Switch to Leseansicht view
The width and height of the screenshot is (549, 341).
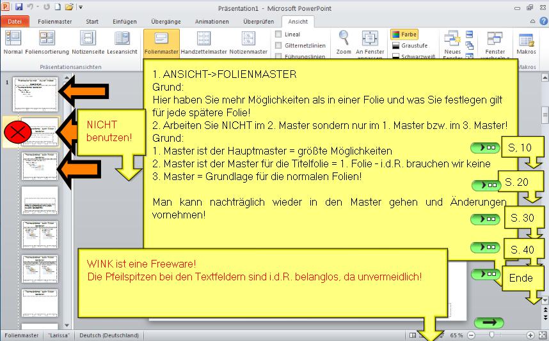(x=122, y=42)
